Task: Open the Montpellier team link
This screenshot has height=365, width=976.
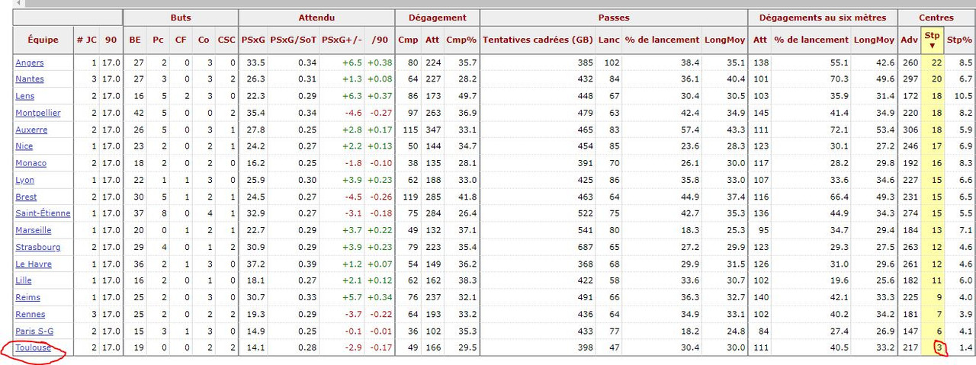Action: click(x=38, y=113)
